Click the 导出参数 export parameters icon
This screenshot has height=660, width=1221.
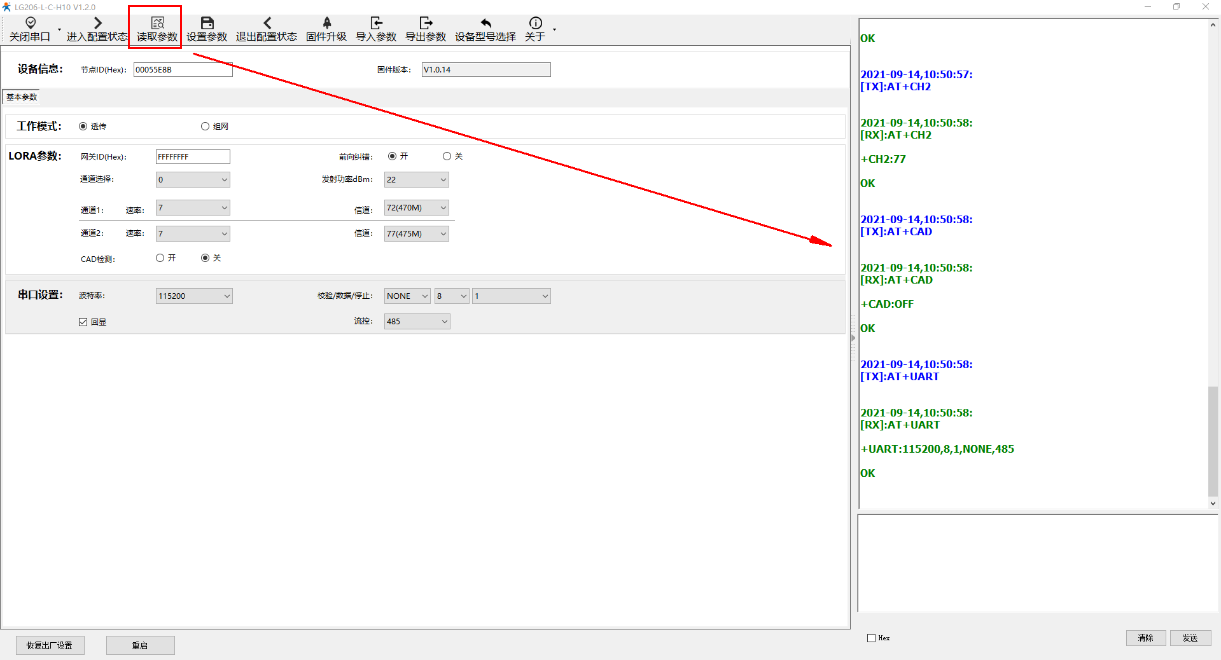pyautogui.click(x=426, y=24)
